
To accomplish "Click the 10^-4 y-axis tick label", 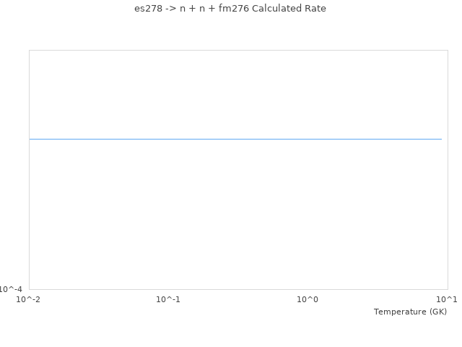I will click(x=11, y=289).
